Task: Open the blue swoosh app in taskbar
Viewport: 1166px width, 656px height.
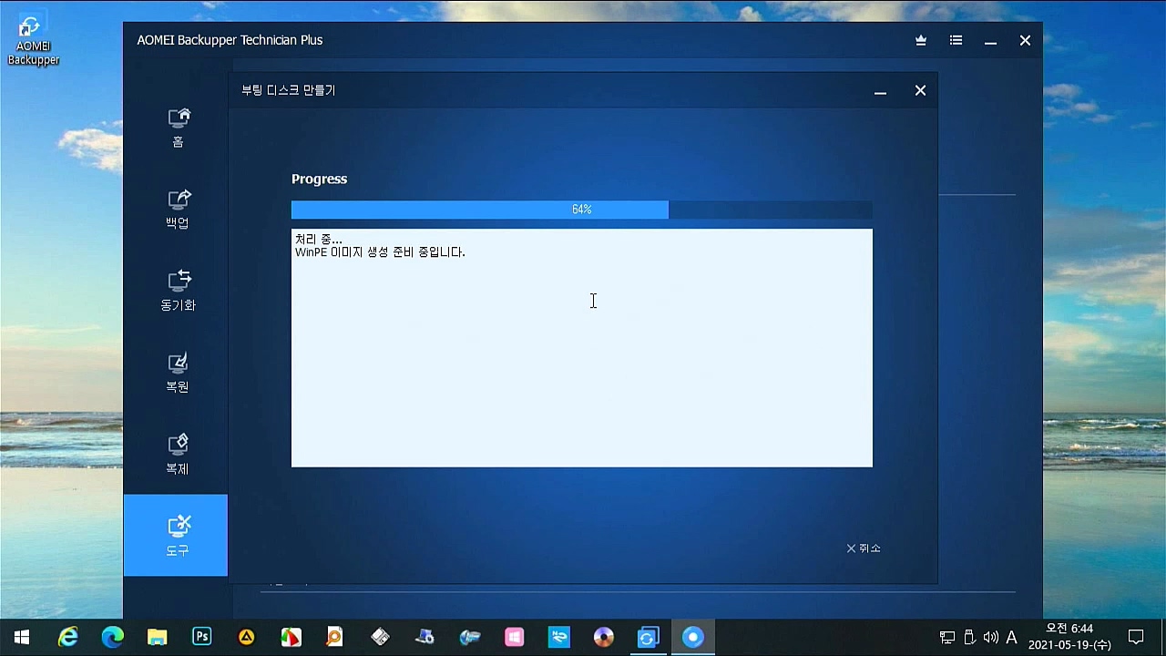Action: [x=470, y=637]
